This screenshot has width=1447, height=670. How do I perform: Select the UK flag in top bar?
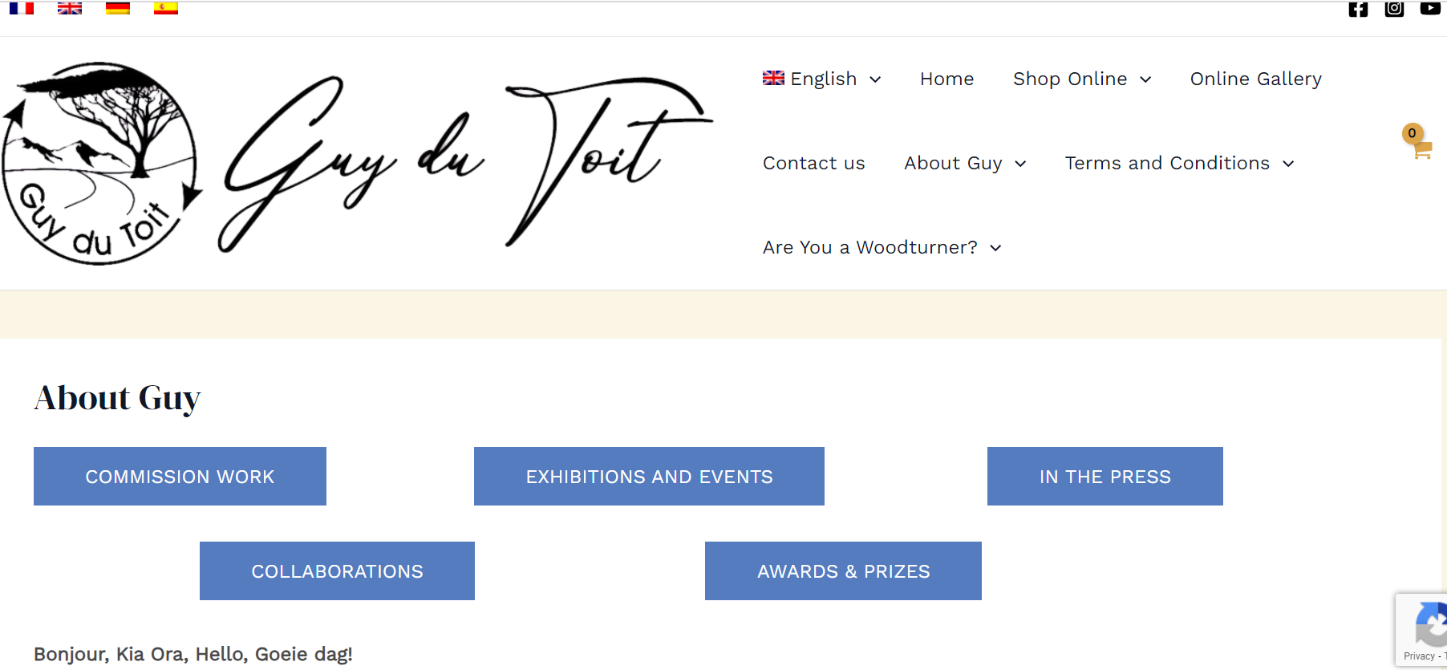(x=70, y=8)
